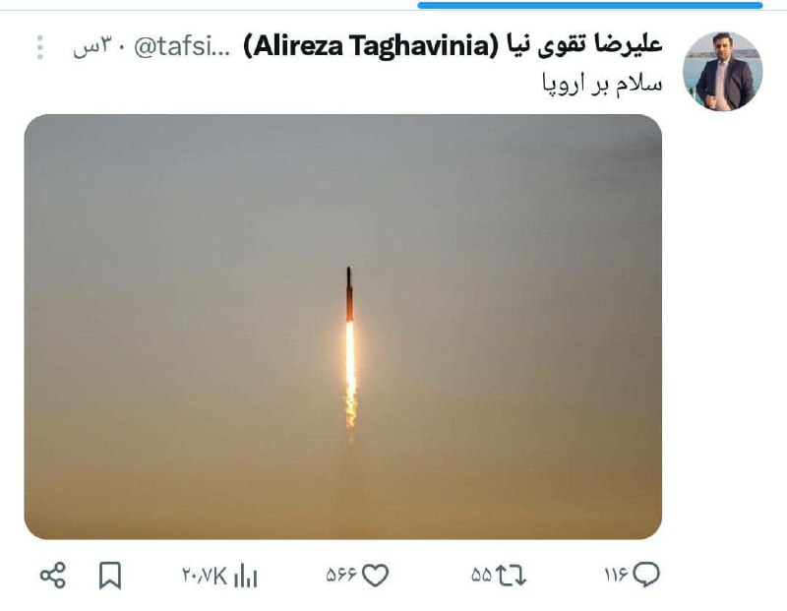The height and width of the screenshot is (611, 787).
Task: Open replies with the speech bubble icon
Action: 646,575
